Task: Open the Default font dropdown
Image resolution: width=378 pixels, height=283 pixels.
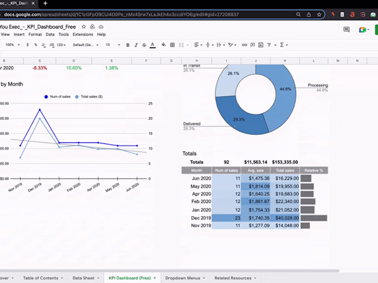Action: pos(85,45)
